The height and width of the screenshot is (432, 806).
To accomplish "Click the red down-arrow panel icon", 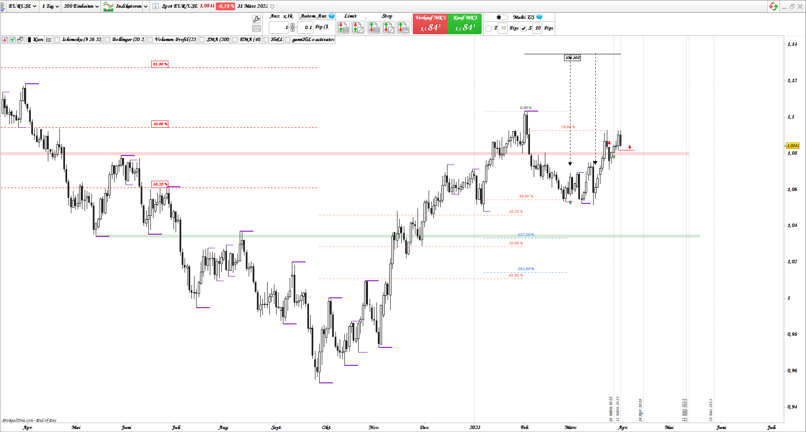I will point(5,40).
